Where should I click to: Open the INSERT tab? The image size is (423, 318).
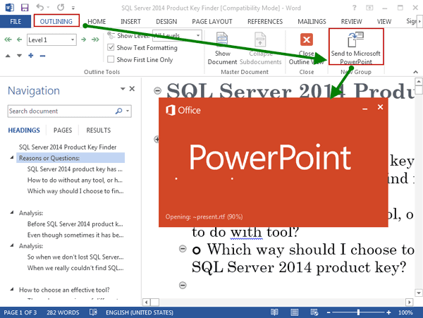(x=130, y=22)
